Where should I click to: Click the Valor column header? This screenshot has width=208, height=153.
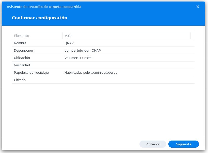(69, 36)
